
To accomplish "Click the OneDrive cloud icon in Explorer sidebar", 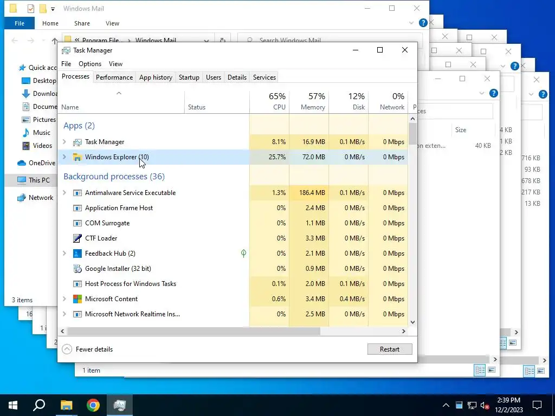I will (22, 163).
